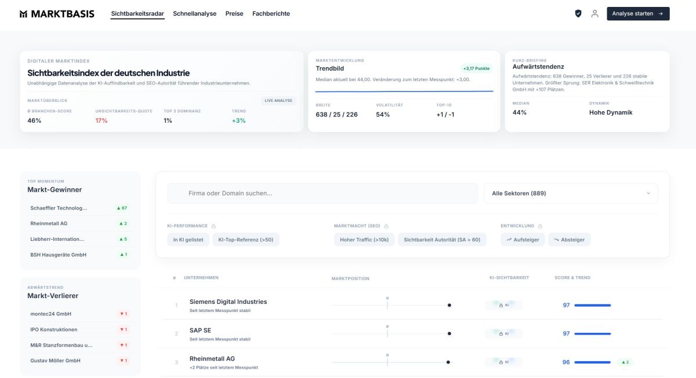
Task: Click the lock icon next to Entwicklung
Action: pos(541,225)
